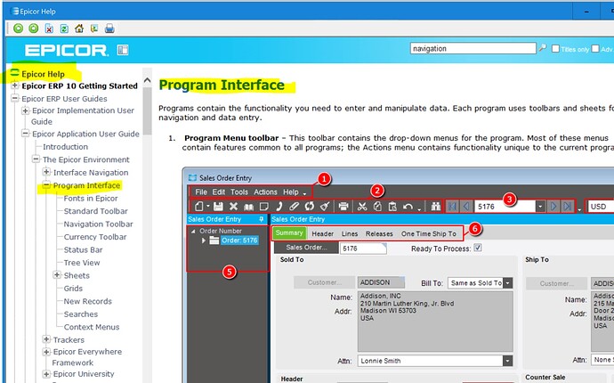614x383 pixels.
Task: Open the Navigation Toolbar topic
Action: (98, 224)
